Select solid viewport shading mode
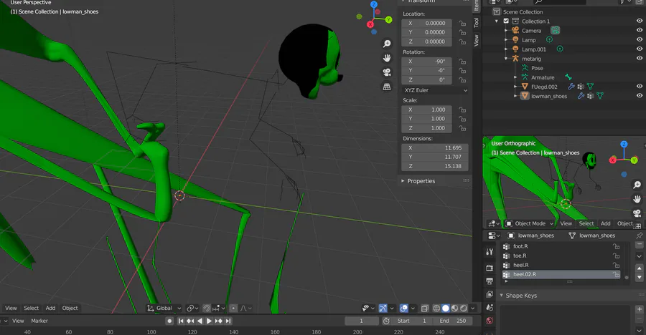646x335 pixels. (445, 308)
